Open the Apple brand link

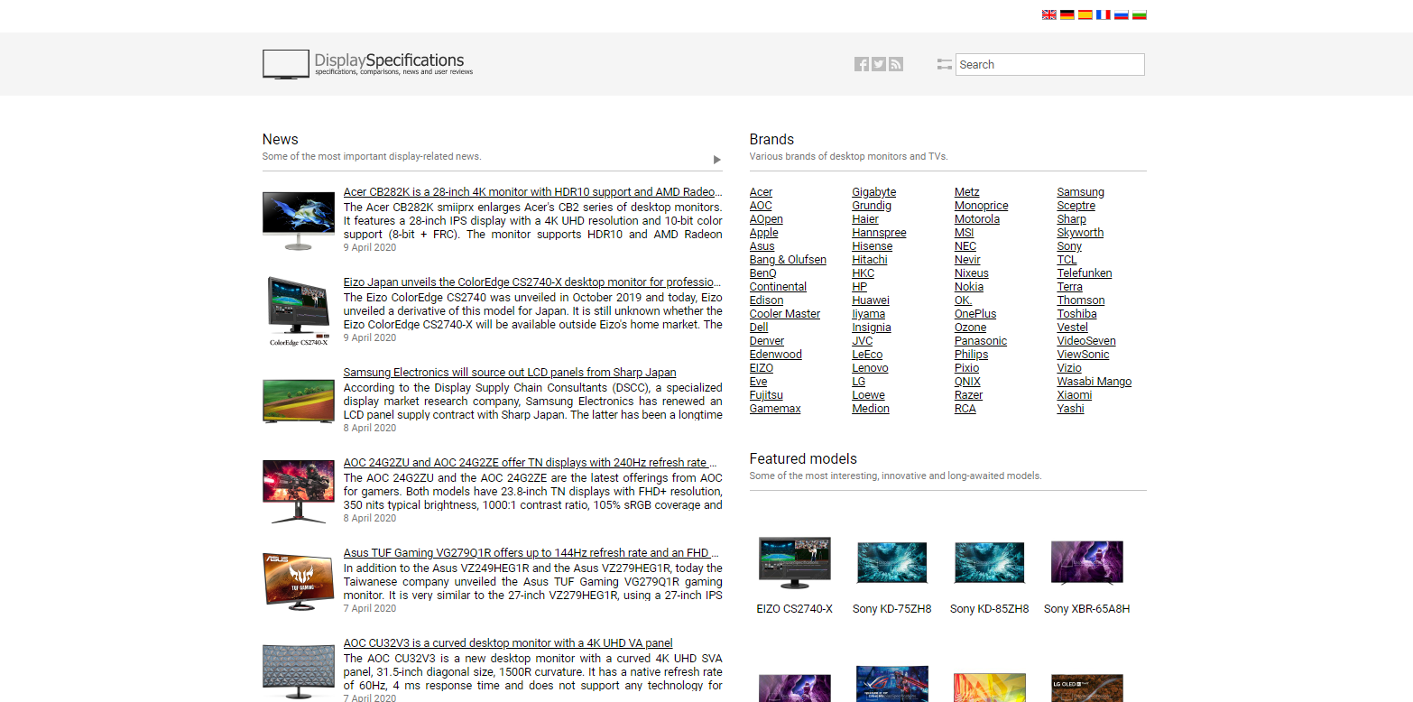pos(763,233)
